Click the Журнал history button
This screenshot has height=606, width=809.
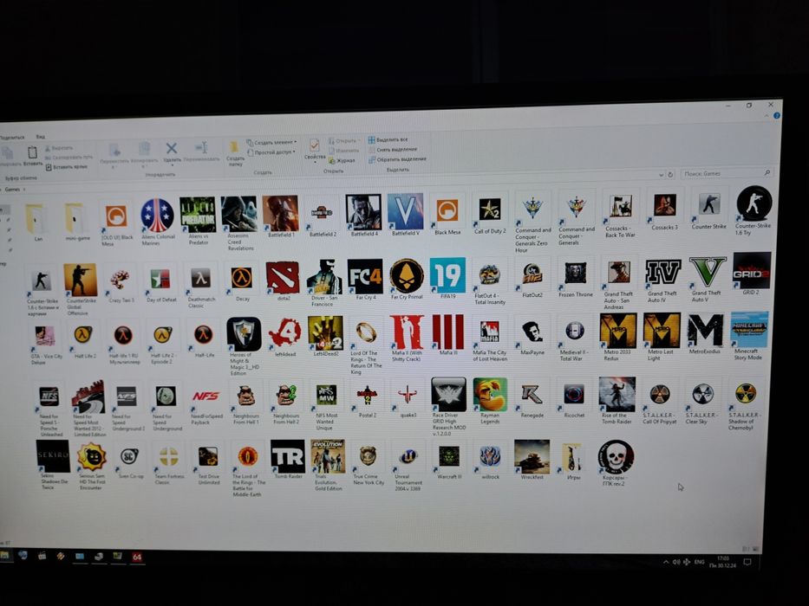[342, 161]
